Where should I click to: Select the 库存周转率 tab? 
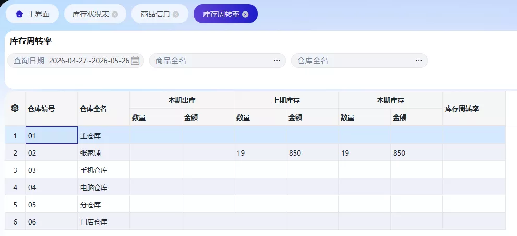tap(225, 14)
